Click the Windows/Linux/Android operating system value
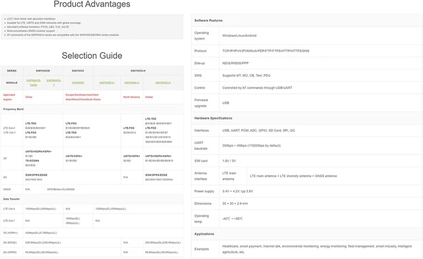Viewport: 423px width, 259px height. coord(239,36)
